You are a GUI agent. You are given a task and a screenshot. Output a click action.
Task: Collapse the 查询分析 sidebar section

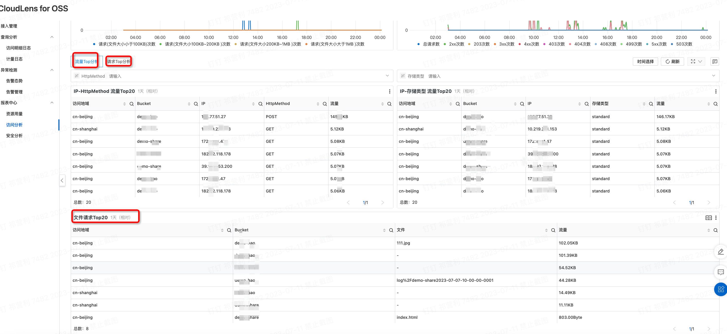pyautogui.click(x=52, y=37)
